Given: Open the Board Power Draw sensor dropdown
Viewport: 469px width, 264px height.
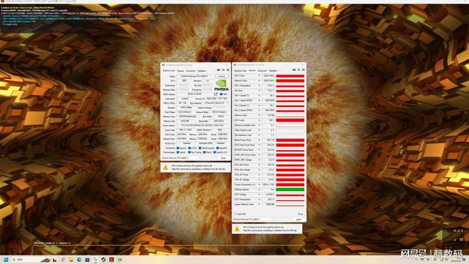Looking at the screenshot, I should click(x=259, y=140).
